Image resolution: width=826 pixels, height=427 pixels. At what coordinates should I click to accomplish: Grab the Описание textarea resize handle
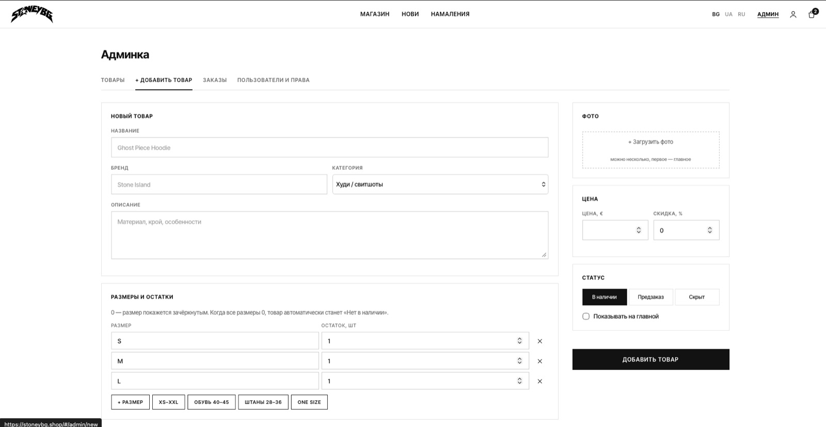(x=544, y=255)
